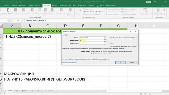This screenshot has width=169, height=95.
Task: Confirm formula with checkmark icon
Action: tap(18, 21)
